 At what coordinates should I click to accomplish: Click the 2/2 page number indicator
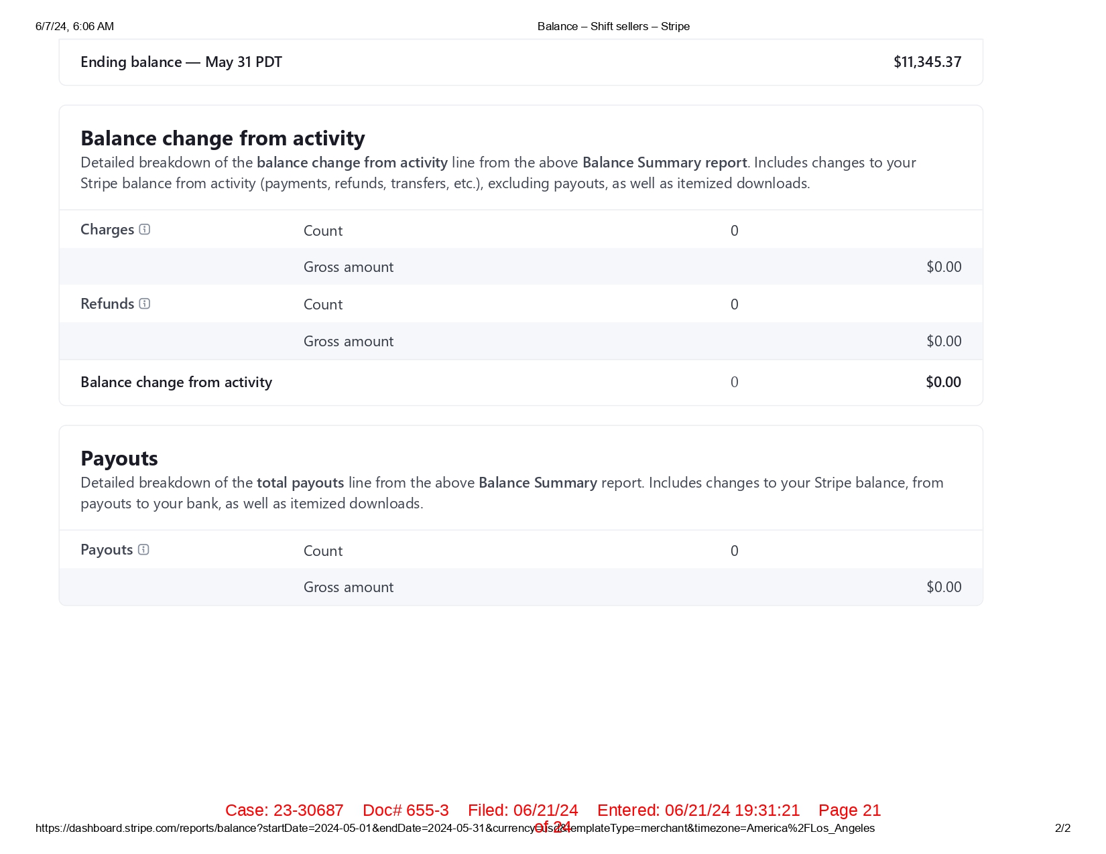coord(1062,829)
